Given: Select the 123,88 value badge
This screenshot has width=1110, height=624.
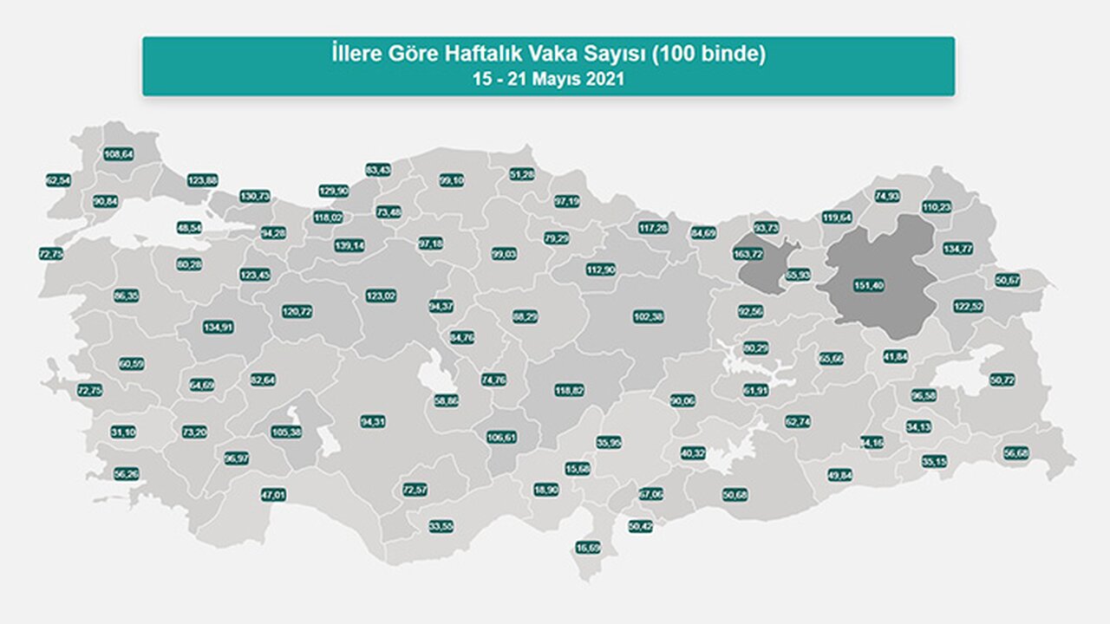Looking at the screenshot, I should click(x=203, y=180).
